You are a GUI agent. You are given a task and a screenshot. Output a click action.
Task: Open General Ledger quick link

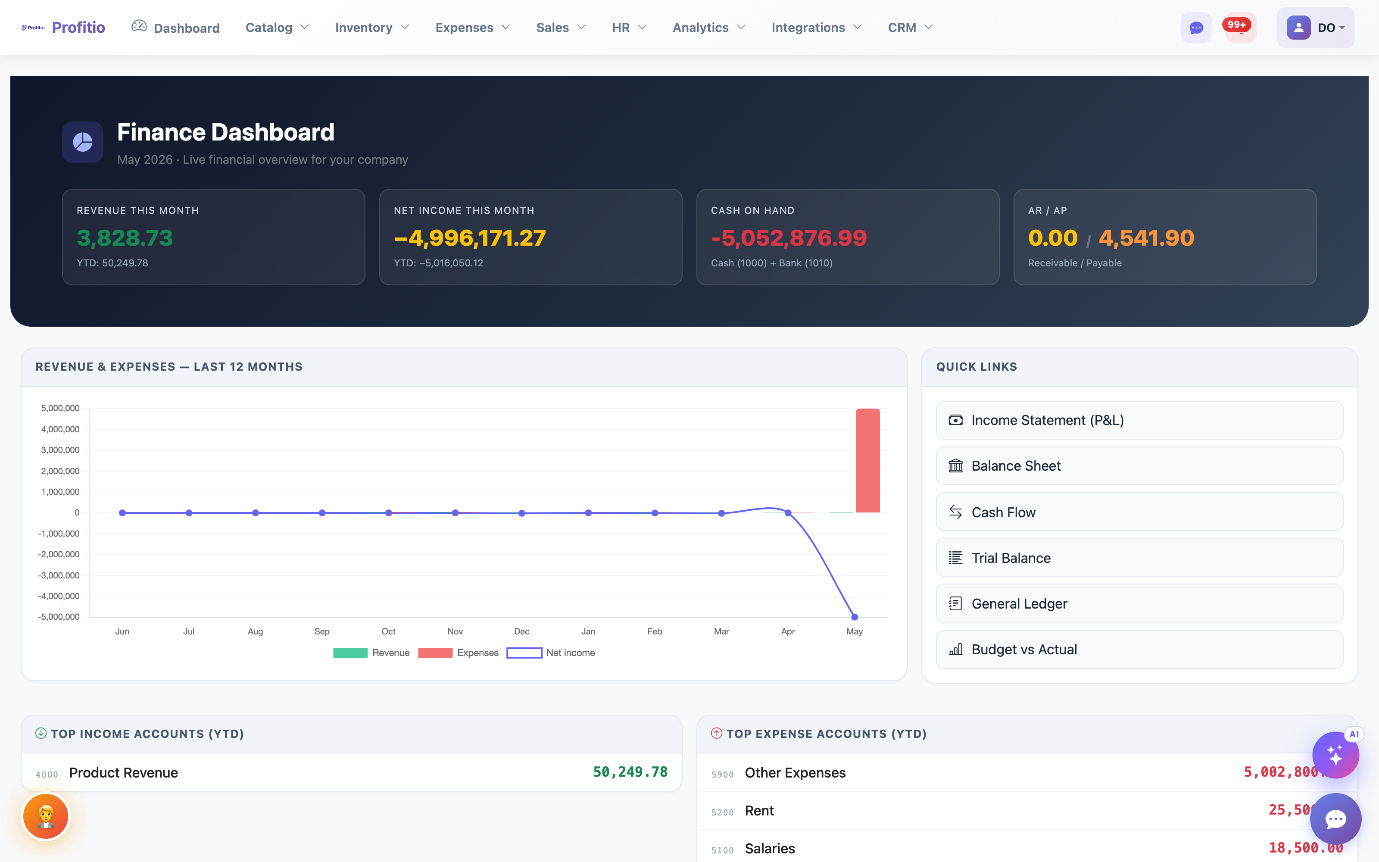(x=1139, y=603)
